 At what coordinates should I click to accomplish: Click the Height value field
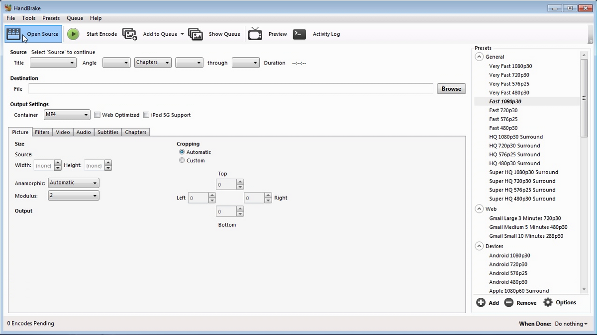95,165
